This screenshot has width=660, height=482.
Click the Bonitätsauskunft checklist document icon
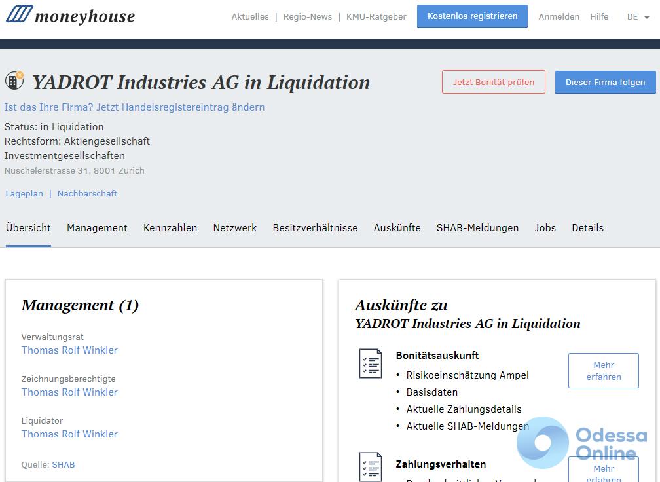(x=371, y=363)
